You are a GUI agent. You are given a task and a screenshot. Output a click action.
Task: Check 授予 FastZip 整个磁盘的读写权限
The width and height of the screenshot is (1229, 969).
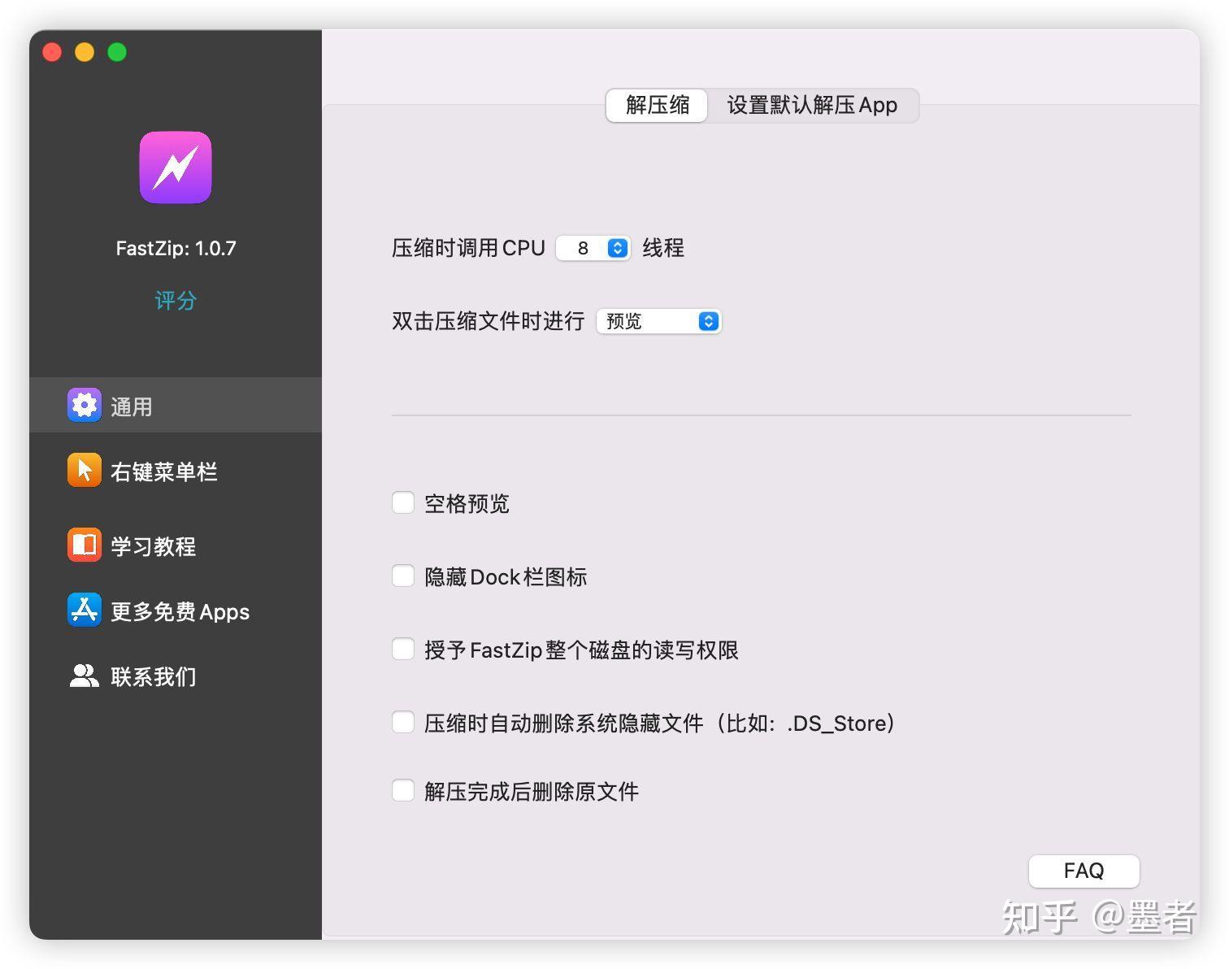403,649
